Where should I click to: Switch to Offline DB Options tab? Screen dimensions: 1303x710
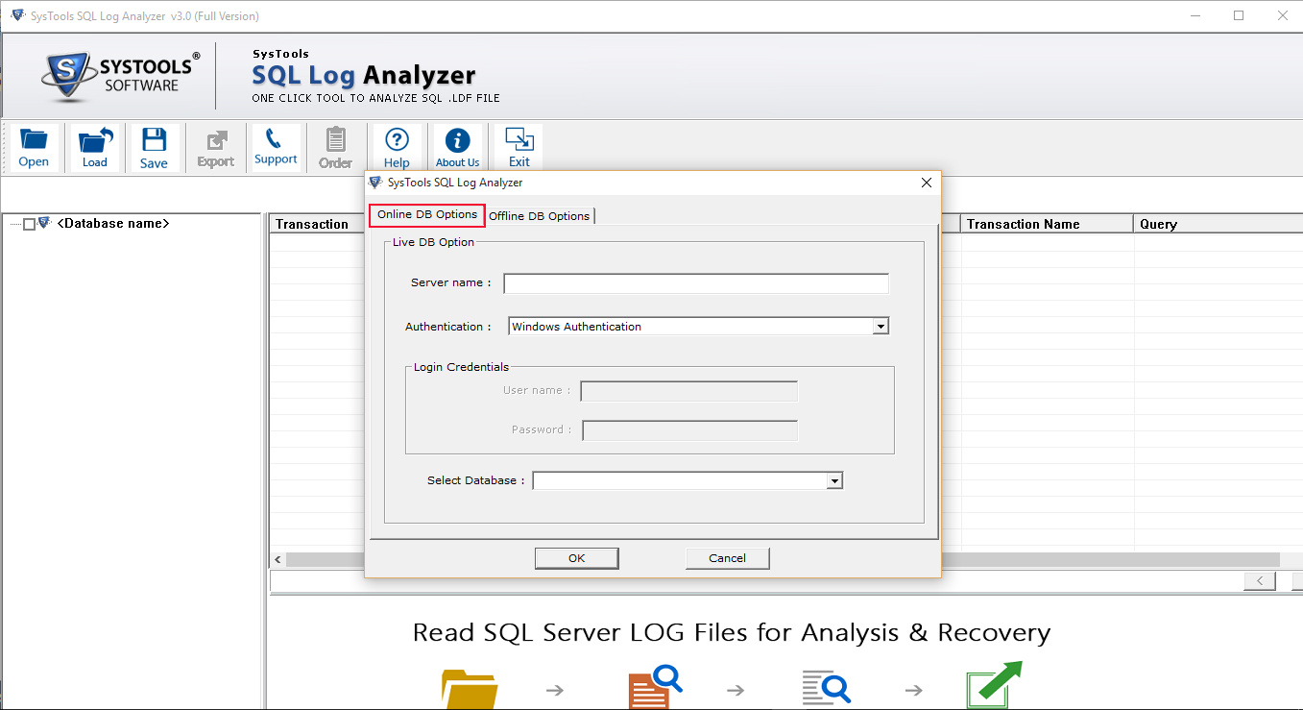[x=540, y=216]
